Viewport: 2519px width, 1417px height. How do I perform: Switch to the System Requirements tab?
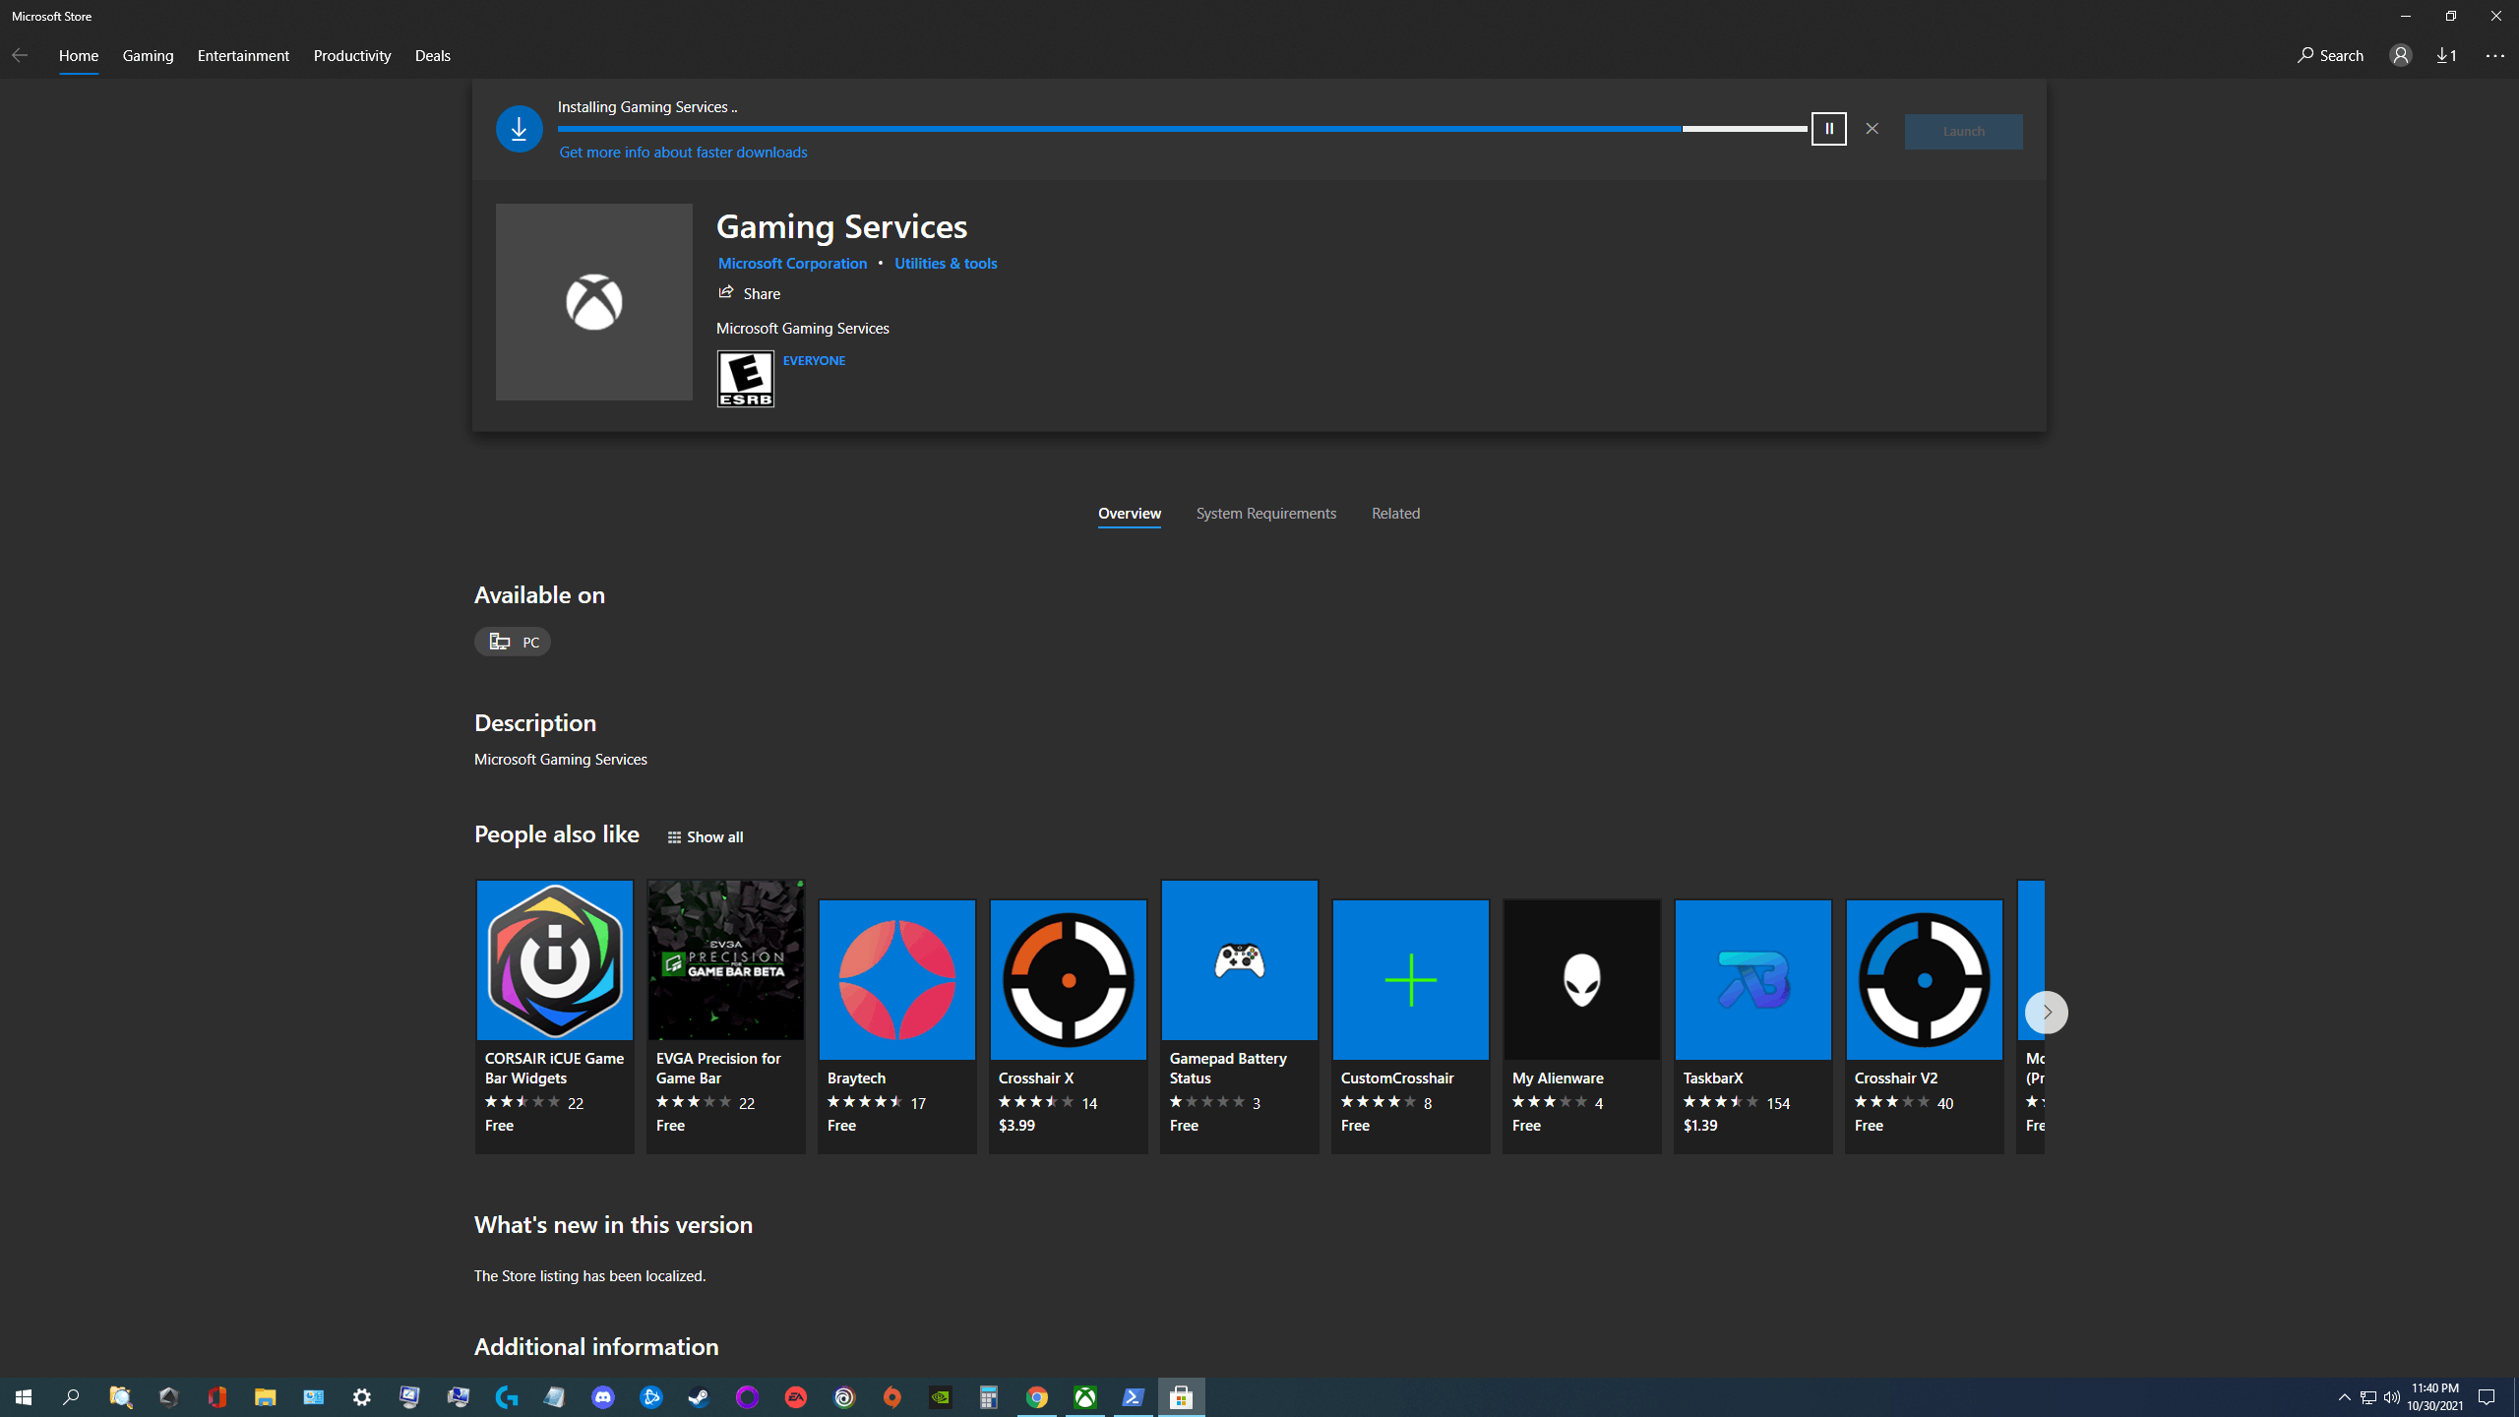point(1264,512)
